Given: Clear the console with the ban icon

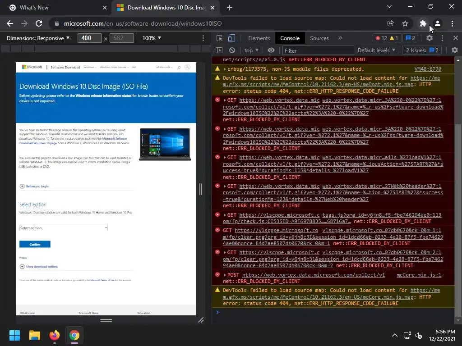Looking at the screenshot, I should click(x=232, y=50).
